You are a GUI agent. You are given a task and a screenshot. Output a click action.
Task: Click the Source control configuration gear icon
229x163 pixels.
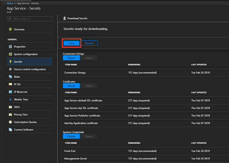point(10,69)
